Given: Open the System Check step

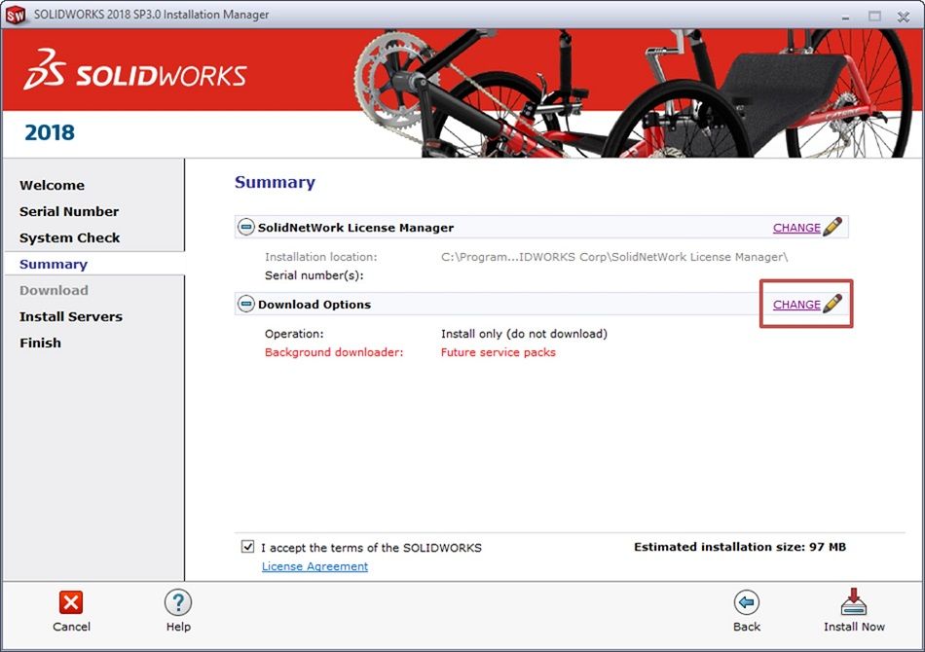Looking at the screenshot, I should coord(70,237).
